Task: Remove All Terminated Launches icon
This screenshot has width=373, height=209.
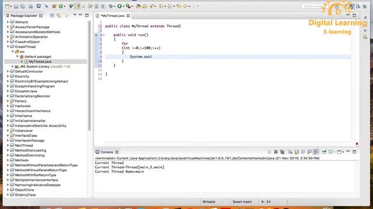Action: coord(282,152)
